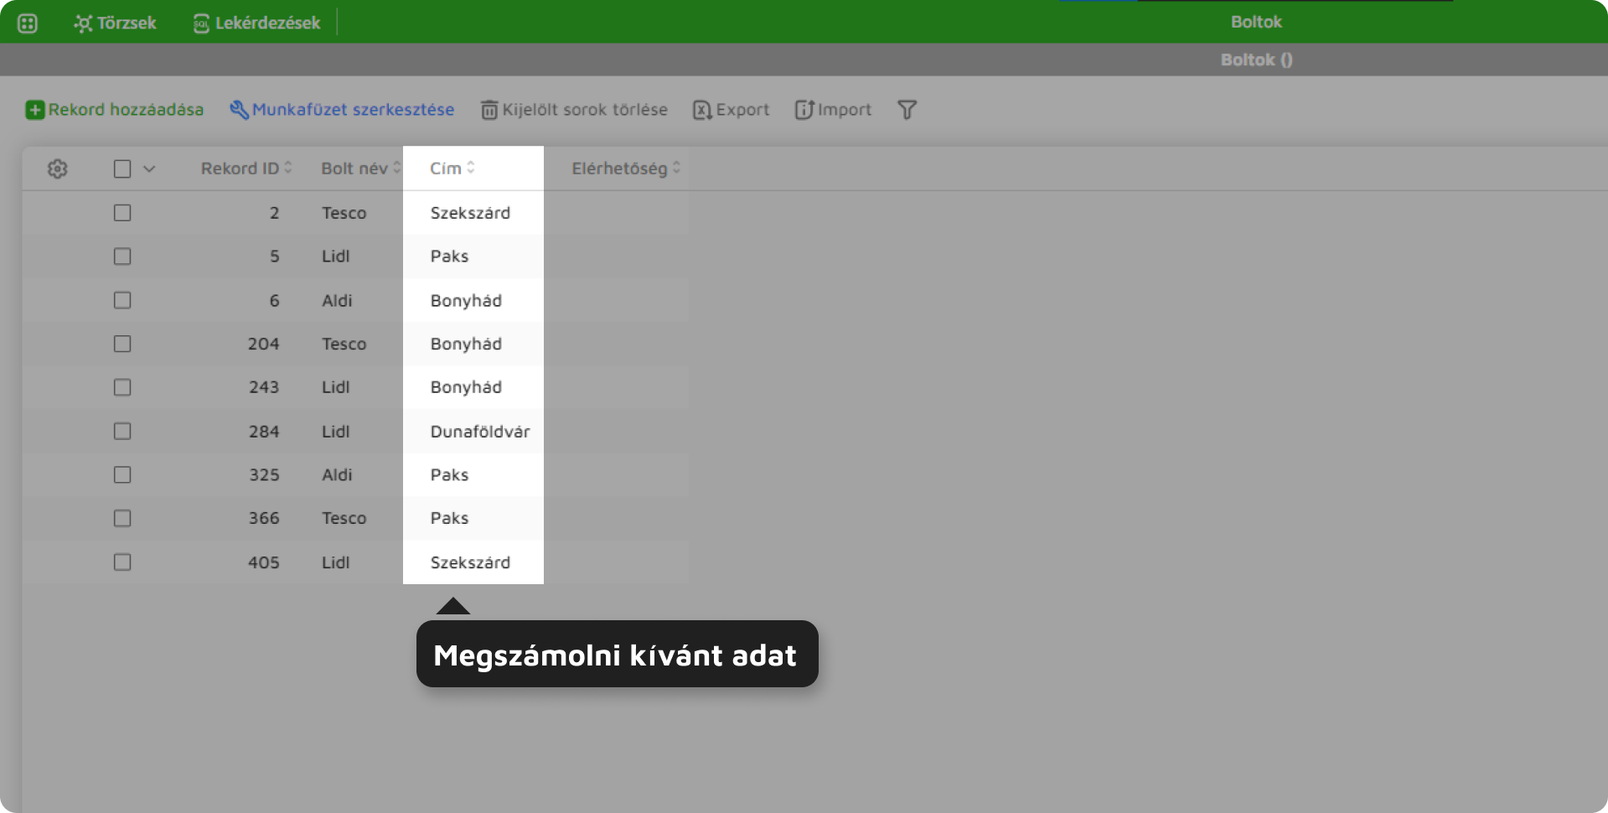Open the filter funnel icon
Viewport: 1608px width, 813px height.
(907, 110)
